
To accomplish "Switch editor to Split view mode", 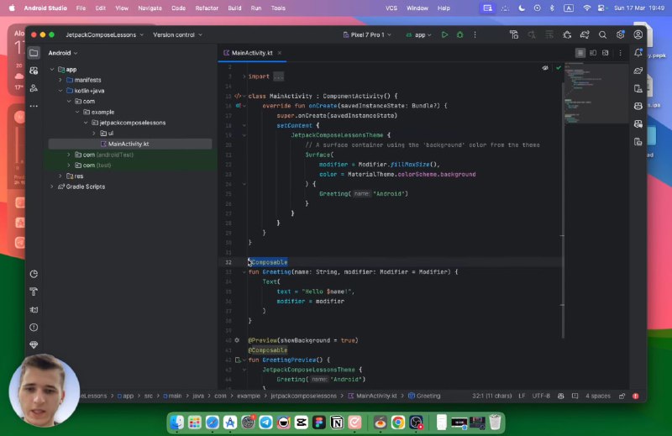I will click(x=593, y=53).
